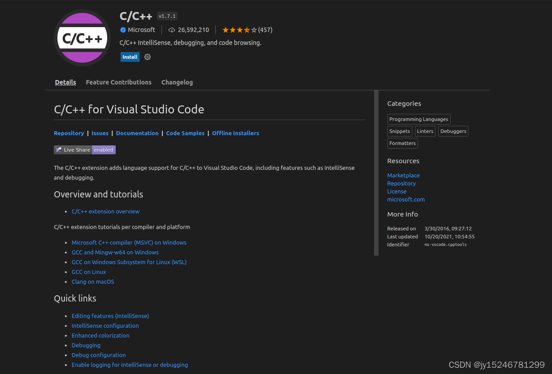Install the C/C++ extension
The height and width of the screenshot is (374, 552).
click(x=130, y=57)
